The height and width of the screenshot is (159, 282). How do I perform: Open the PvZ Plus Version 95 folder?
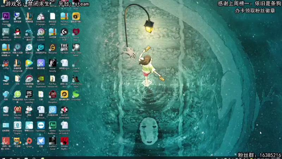coord(53,78)
